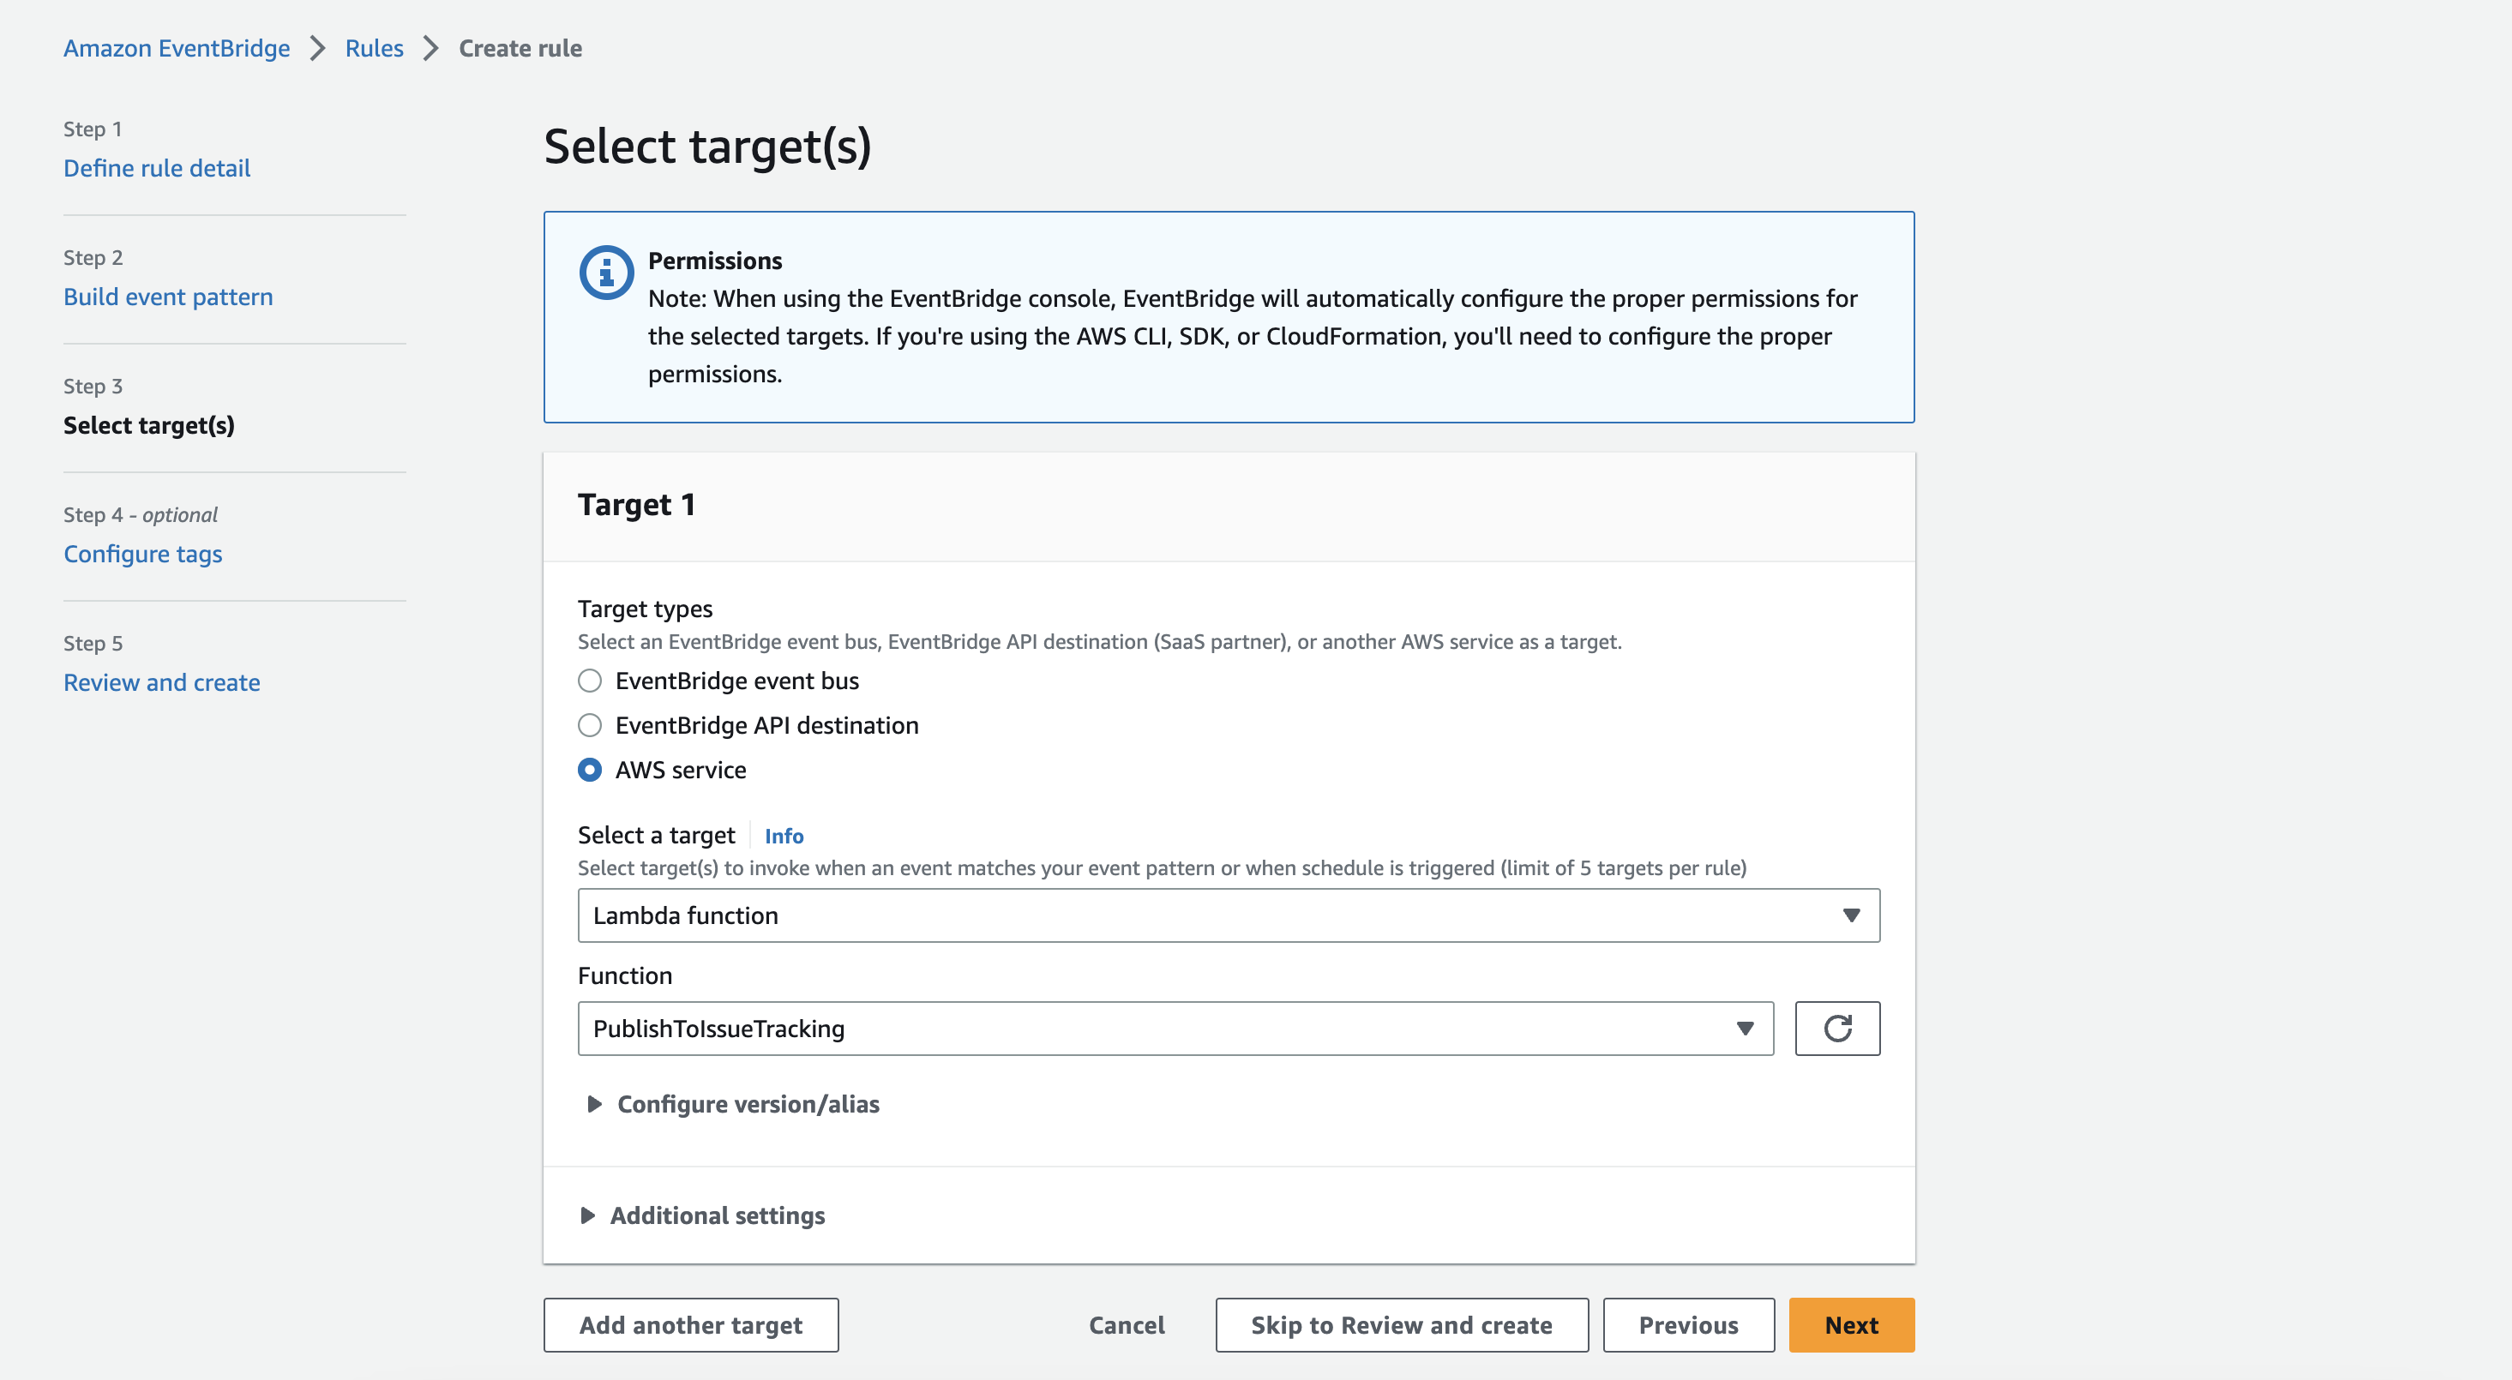Click Step 2 Build event pattern link
Viewport: 2512px width, 1380px height.
point(168,296)
